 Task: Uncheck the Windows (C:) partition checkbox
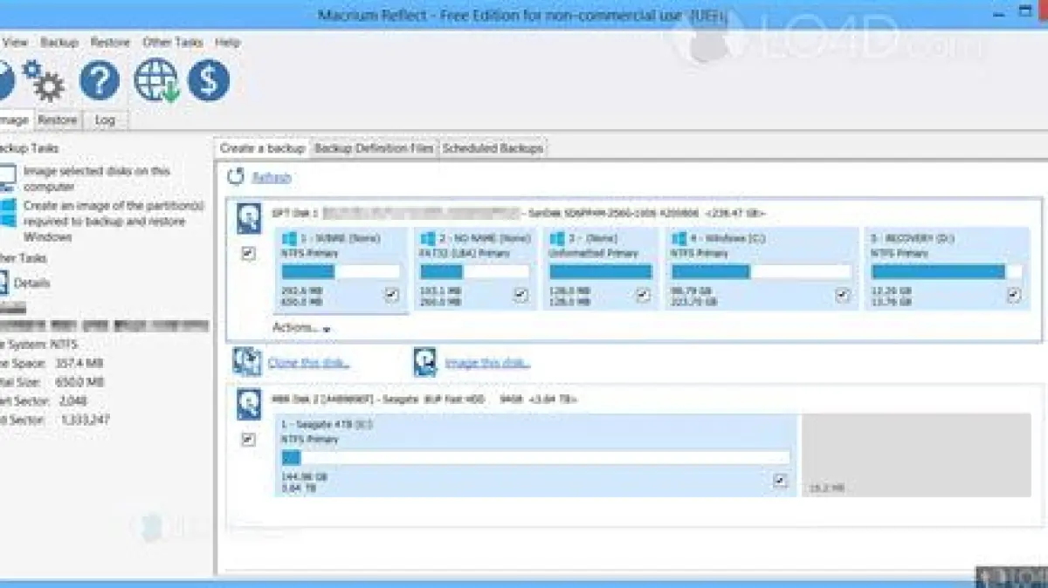(842, 296)
